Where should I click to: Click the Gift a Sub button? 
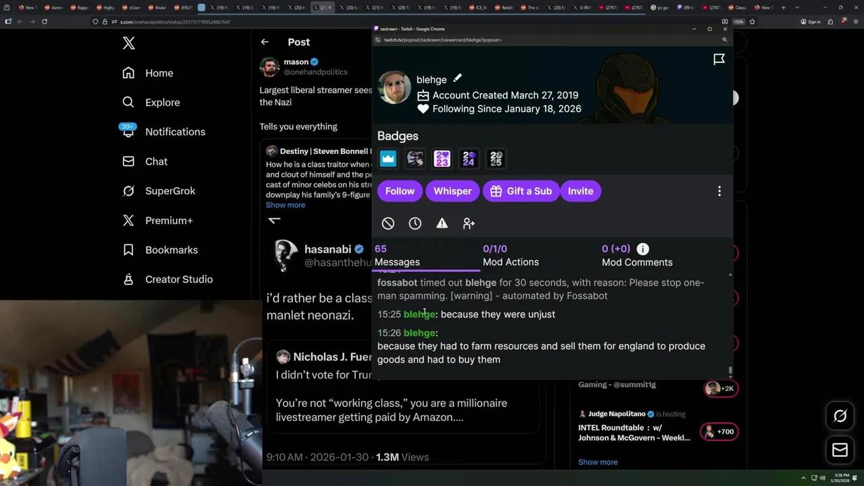pos(520,191)
